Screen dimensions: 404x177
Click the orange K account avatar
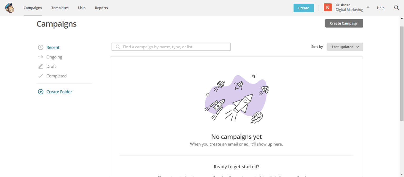pos(327,8)
